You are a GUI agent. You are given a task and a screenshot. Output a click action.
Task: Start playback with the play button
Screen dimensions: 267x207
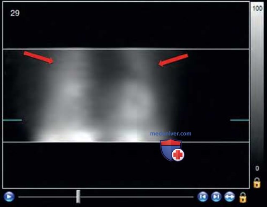pos(9,197)
